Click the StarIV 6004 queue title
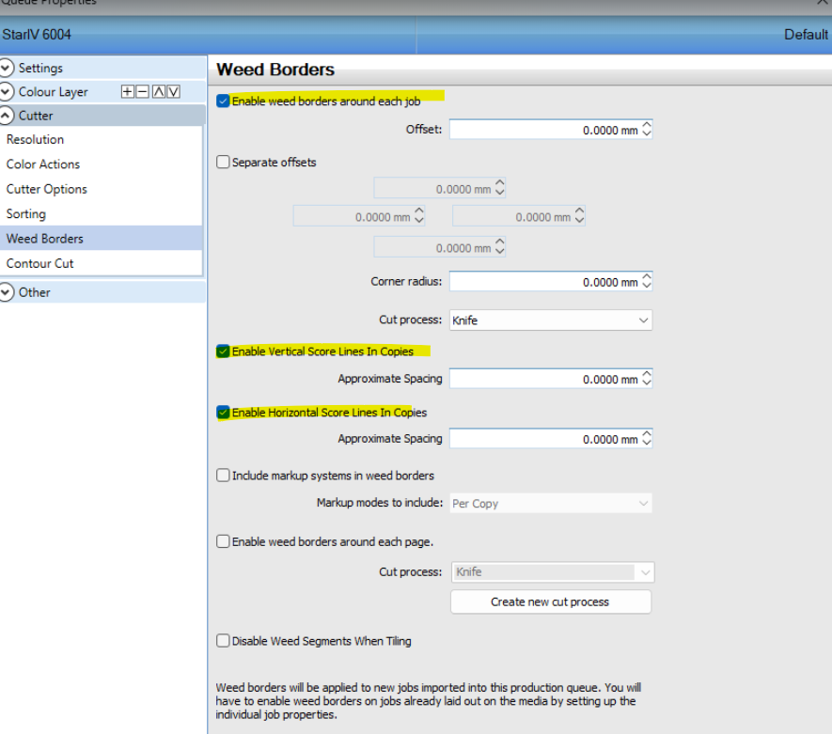 coord(37,35)
